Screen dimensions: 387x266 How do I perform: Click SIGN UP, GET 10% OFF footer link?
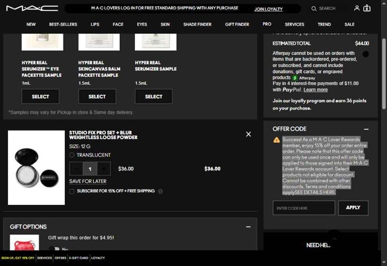click(x=18, y=258)
